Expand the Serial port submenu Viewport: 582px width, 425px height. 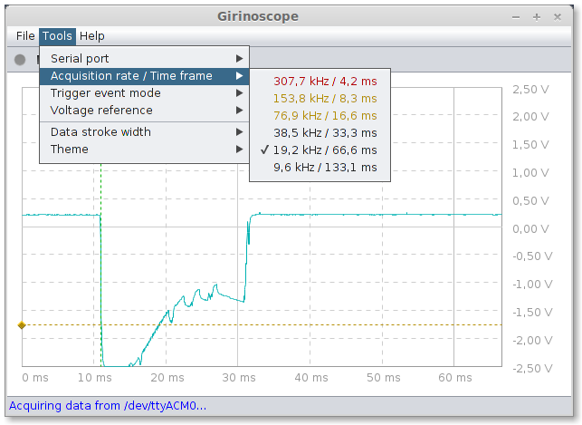(x=145, y=58)
